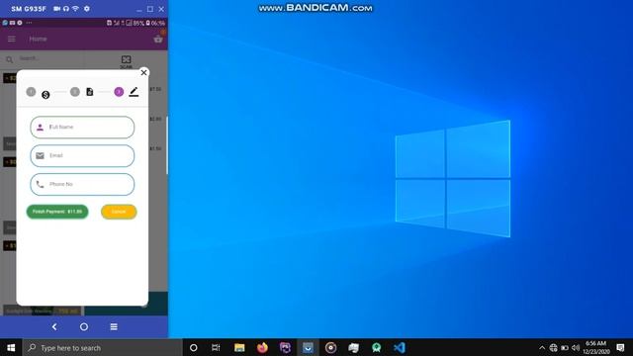The image size is (633, 356).
Task: Open the Bandicam recorder taskbar icon
Action: tap(330, 347)
